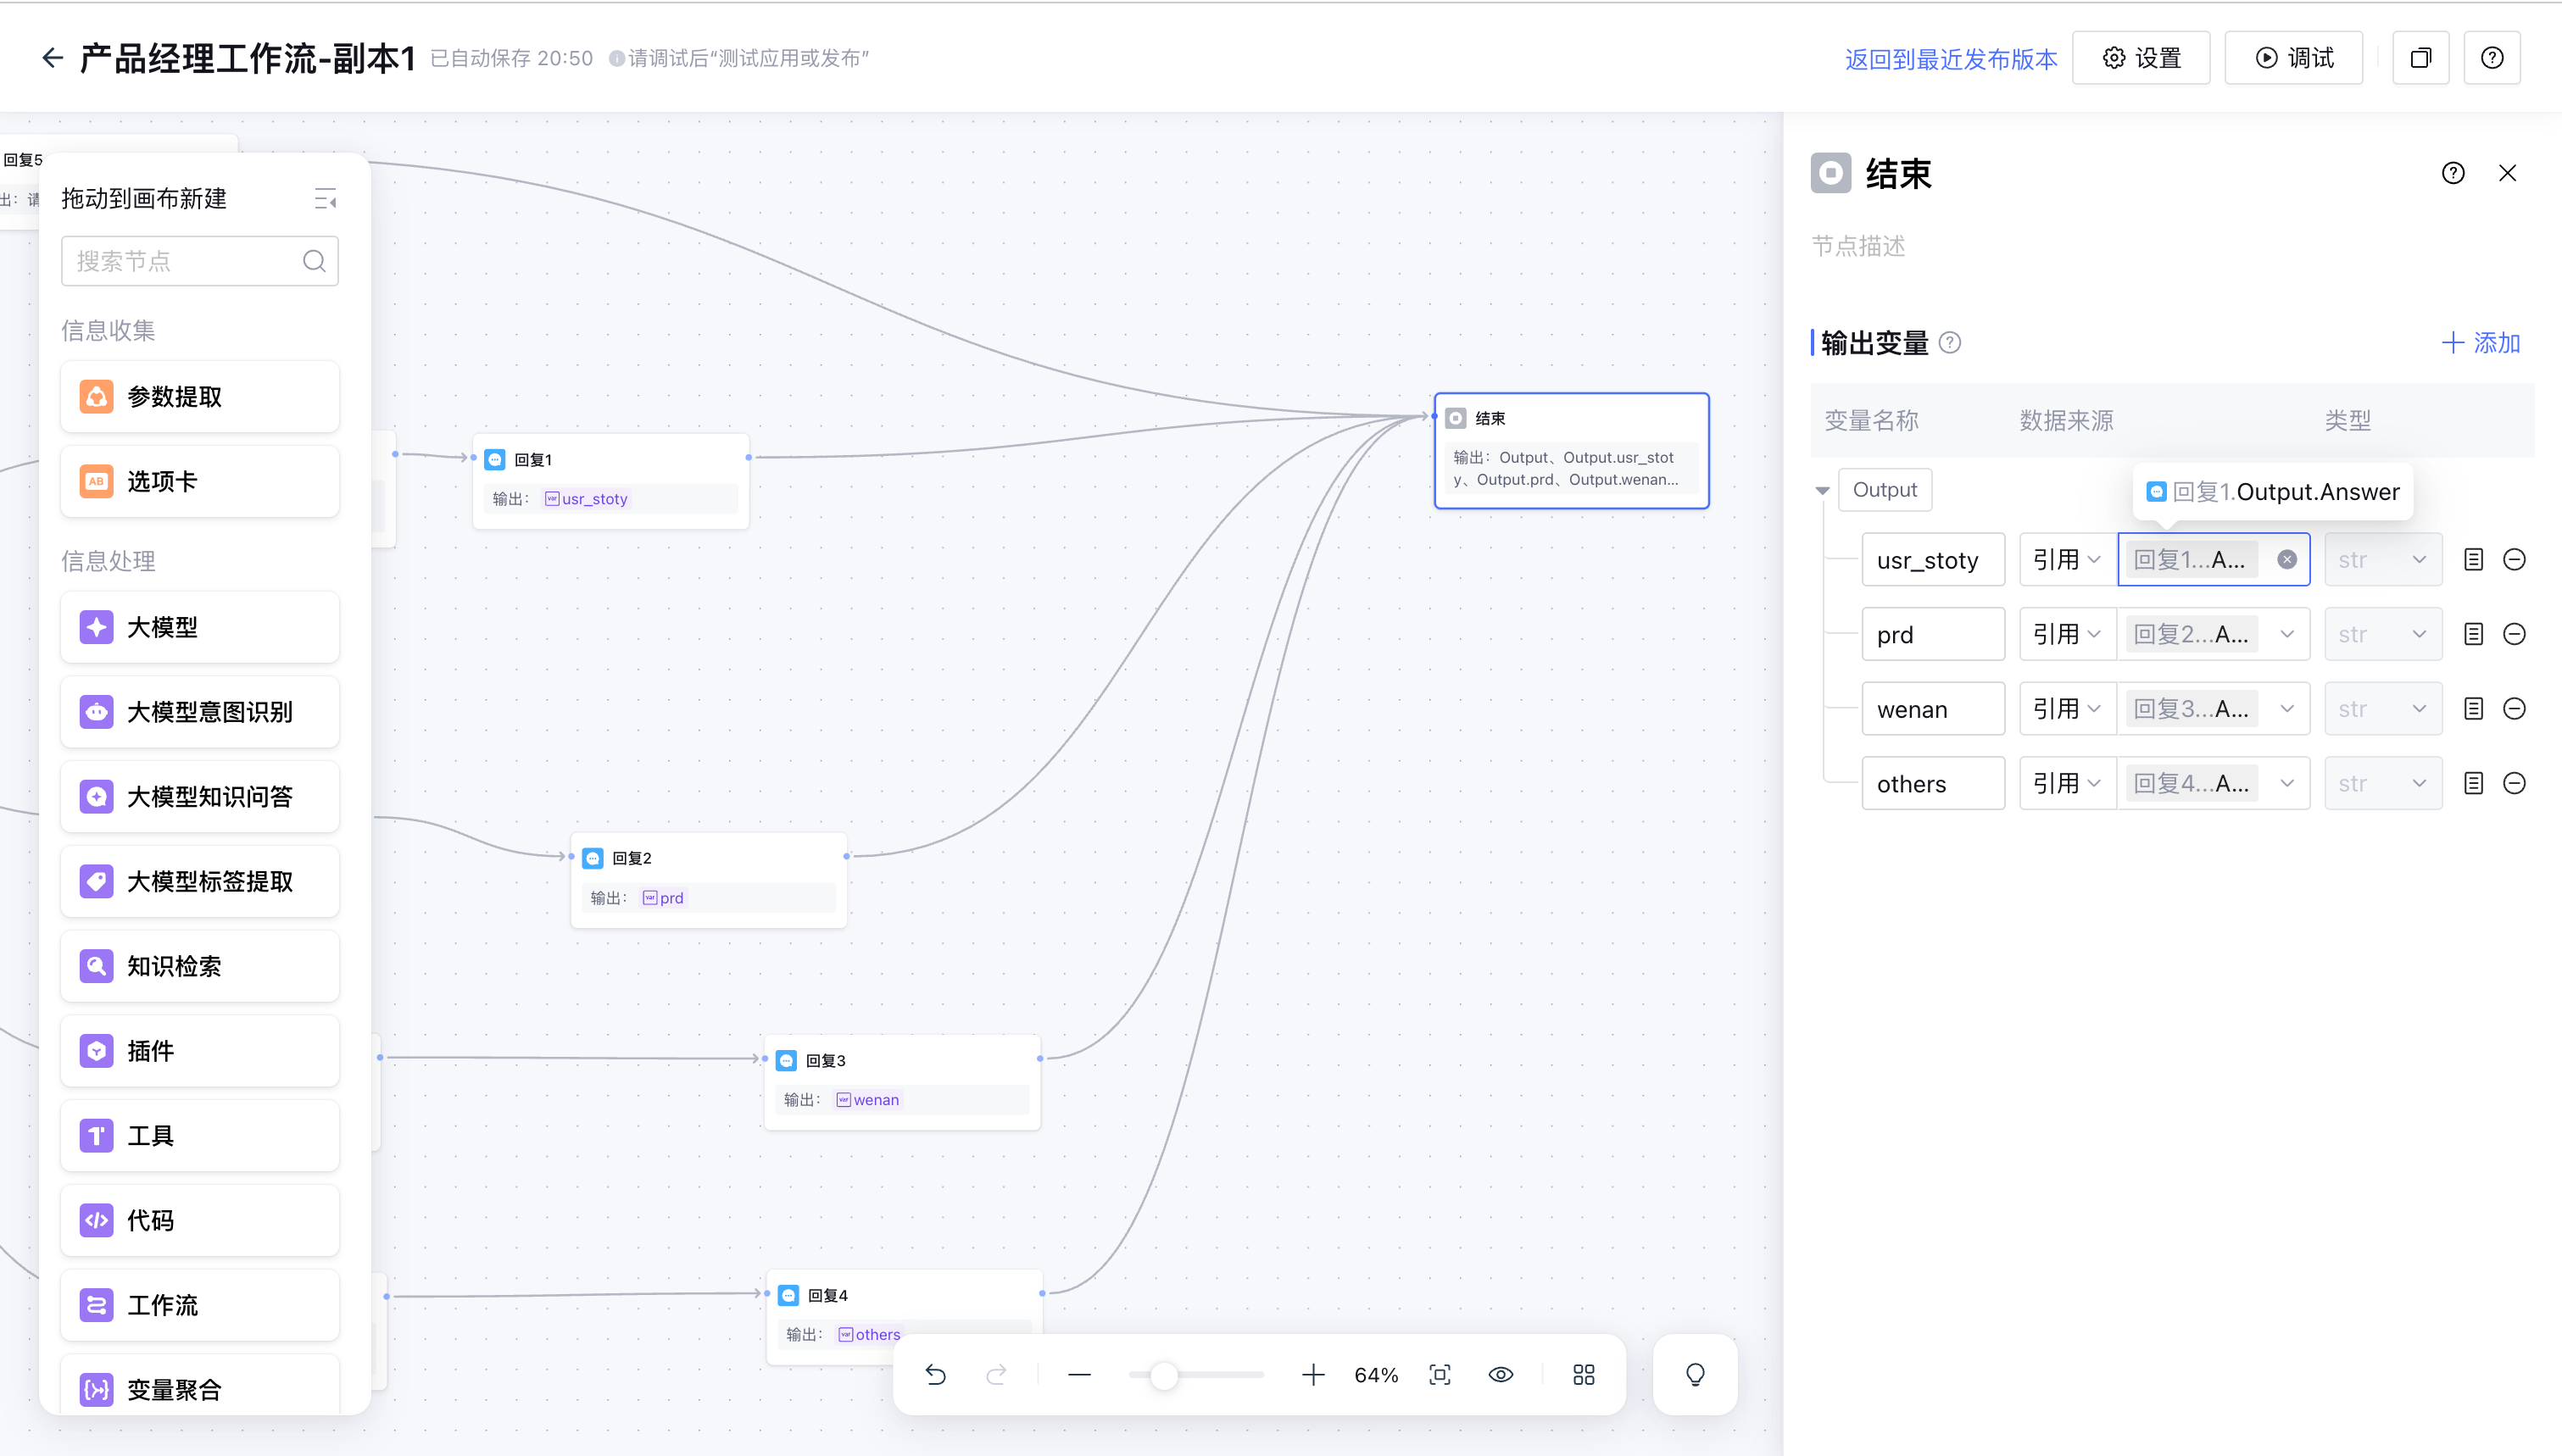This screenshot has width=2562, height=1456.
Task: Click the remove icon for the prd row
Action: tap(2514, 634)
